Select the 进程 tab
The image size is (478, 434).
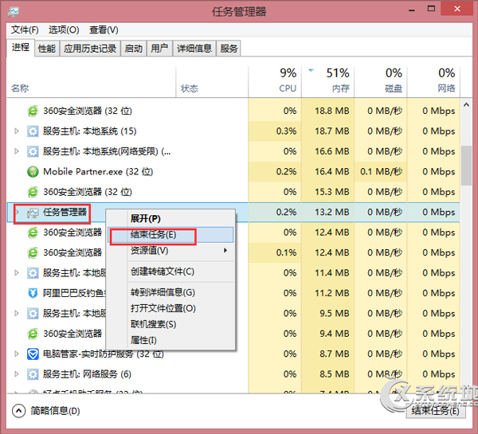point(21,48)
